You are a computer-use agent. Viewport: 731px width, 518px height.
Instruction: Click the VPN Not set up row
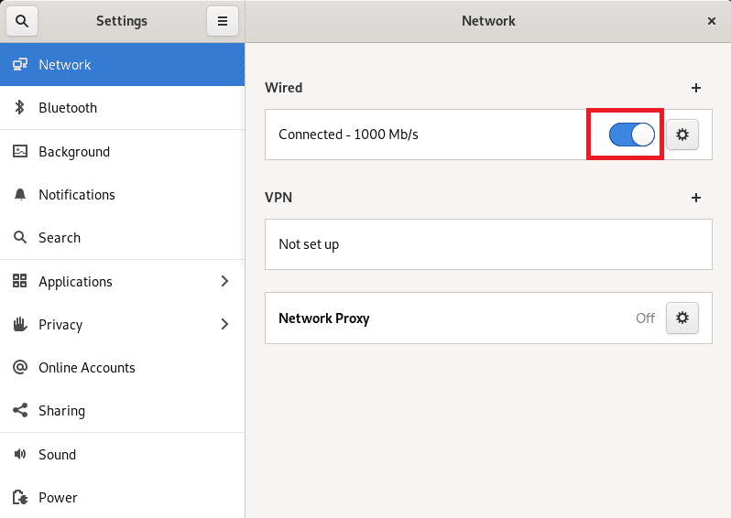point(487,244)
